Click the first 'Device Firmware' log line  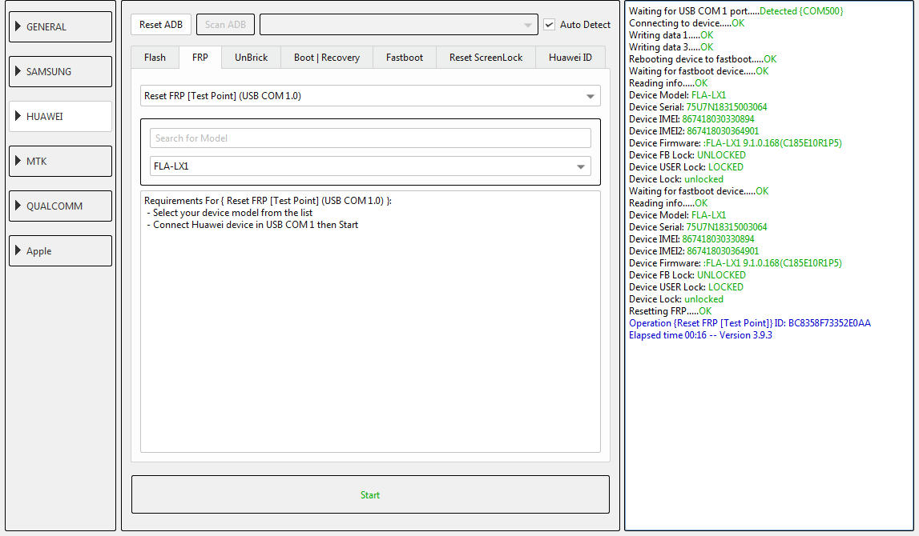736,143
